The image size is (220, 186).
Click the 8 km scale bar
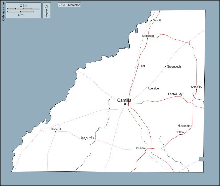(23, 9)
